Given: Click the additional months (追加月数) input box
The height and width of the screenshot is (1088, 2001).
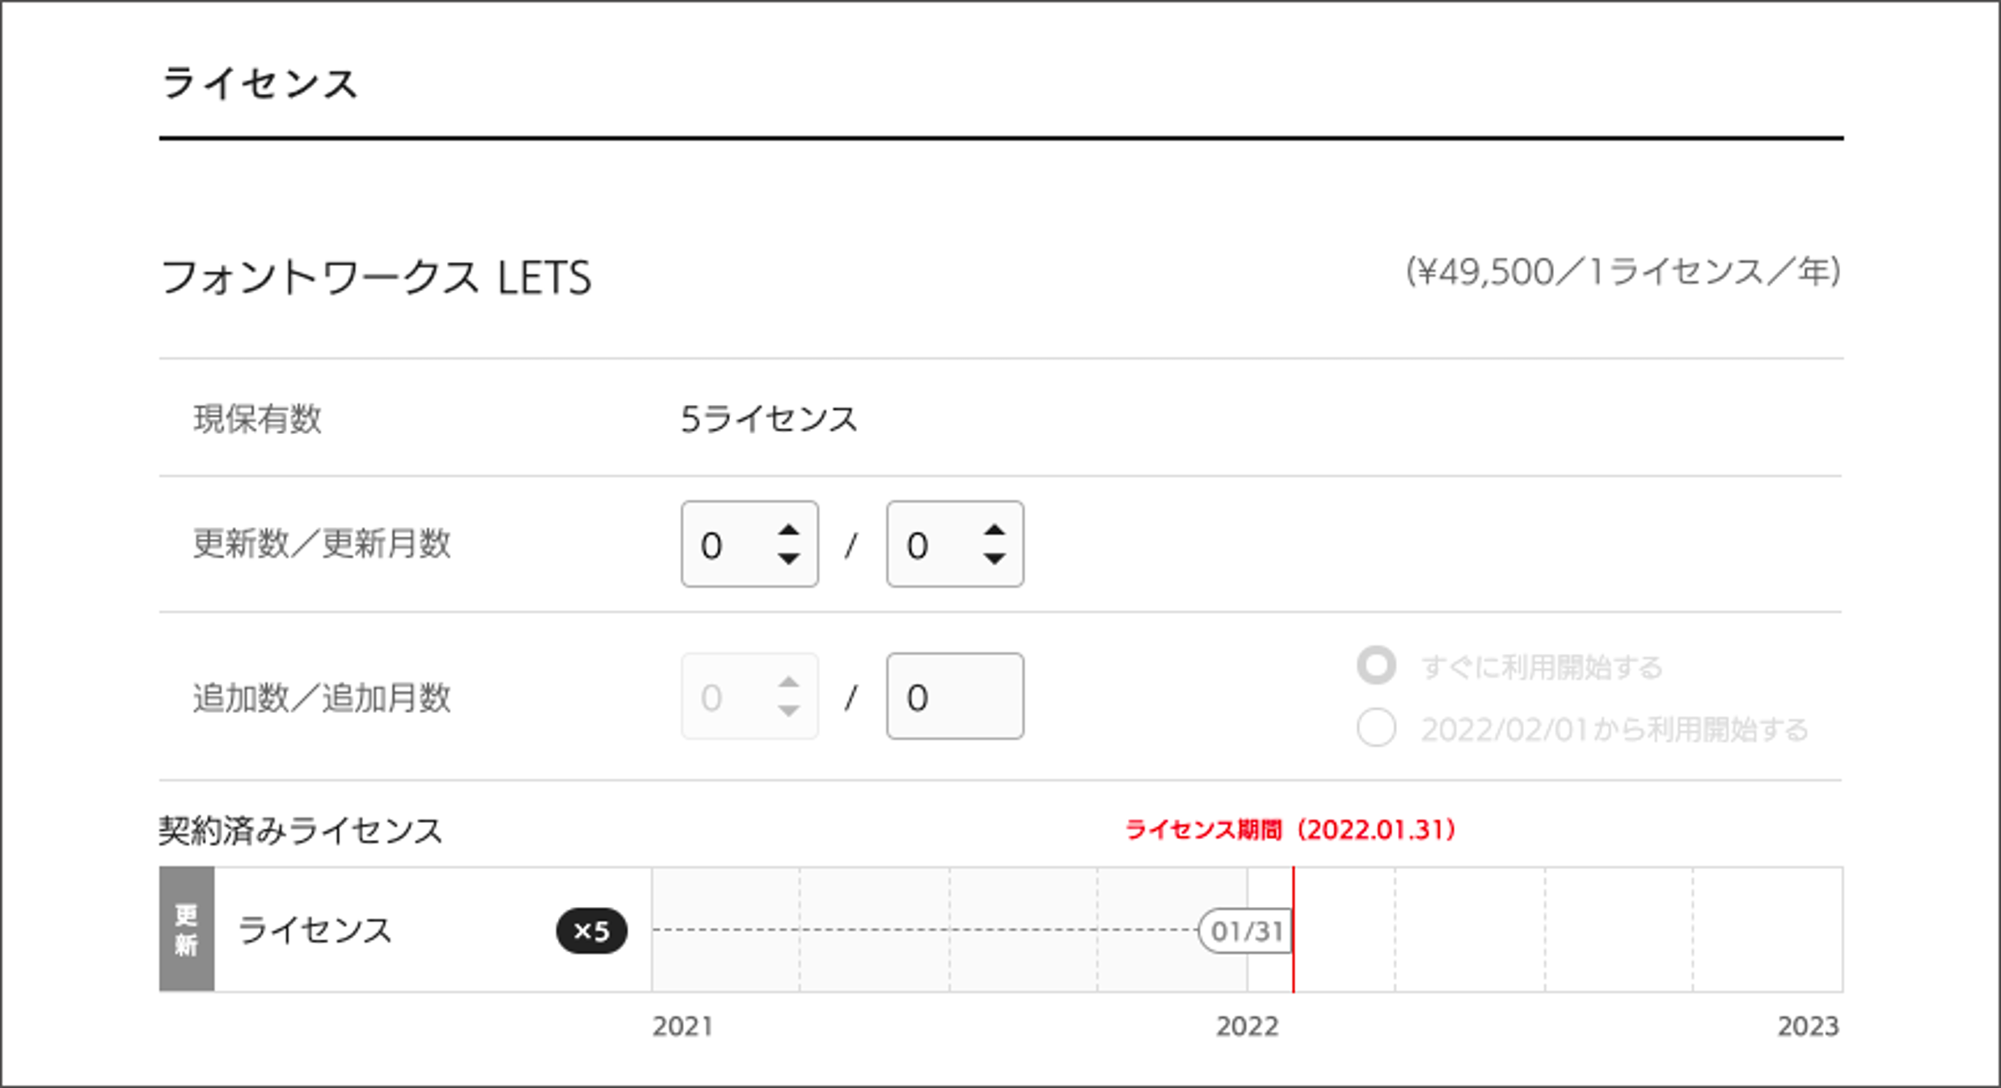Looking at the screenshot, I should (954, 697).
